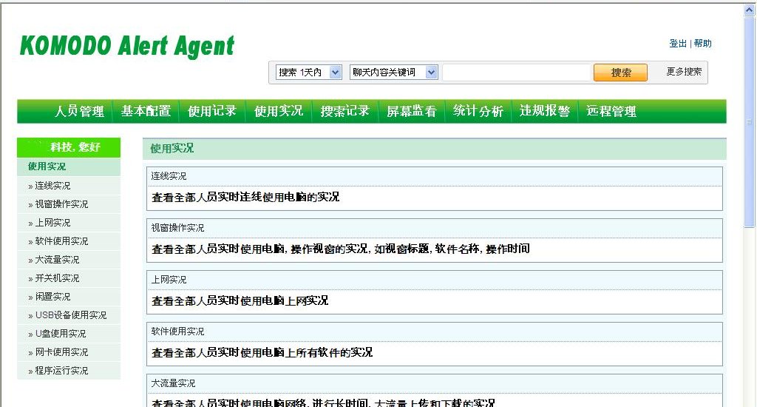The width and height of the screenshot is (757, 407).
Task: Select 网卡使用实况 in the sidebar
Action: point(61,352)
